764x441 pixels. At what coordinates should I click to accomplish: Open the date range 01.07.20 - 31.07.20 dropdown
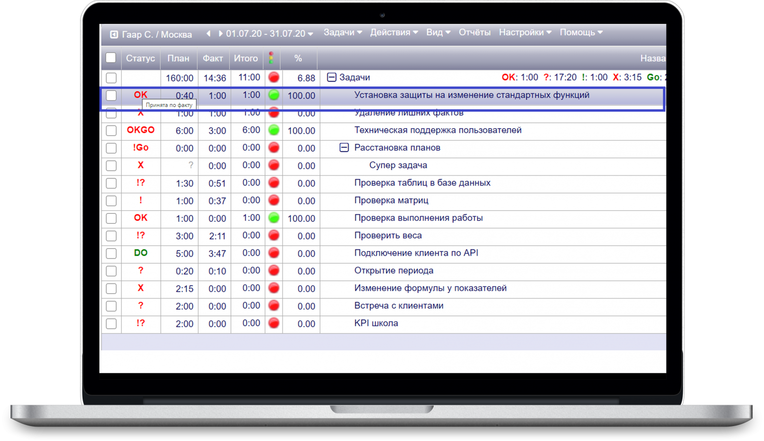(270, 34)
